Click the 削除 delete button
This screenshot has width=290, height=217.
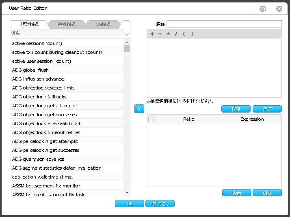[x=267, y=193]
